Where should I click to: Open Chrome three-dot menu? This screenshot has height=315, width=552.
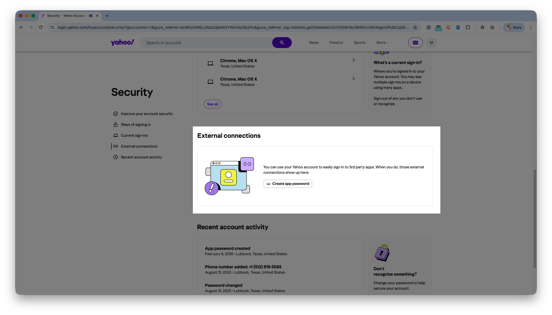[531, 27]
